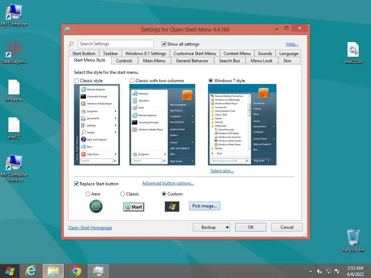The image size is (371, 278).
Task: Click the Select skin... link
Action: [222, 171]
